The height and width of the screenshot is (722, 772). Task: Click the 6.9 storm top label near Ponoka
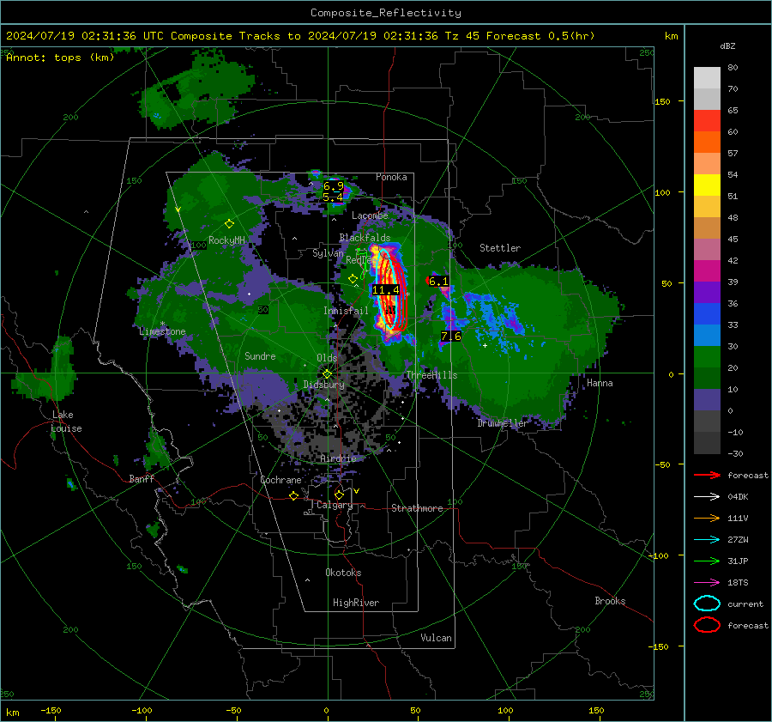(x=334, y=186)
